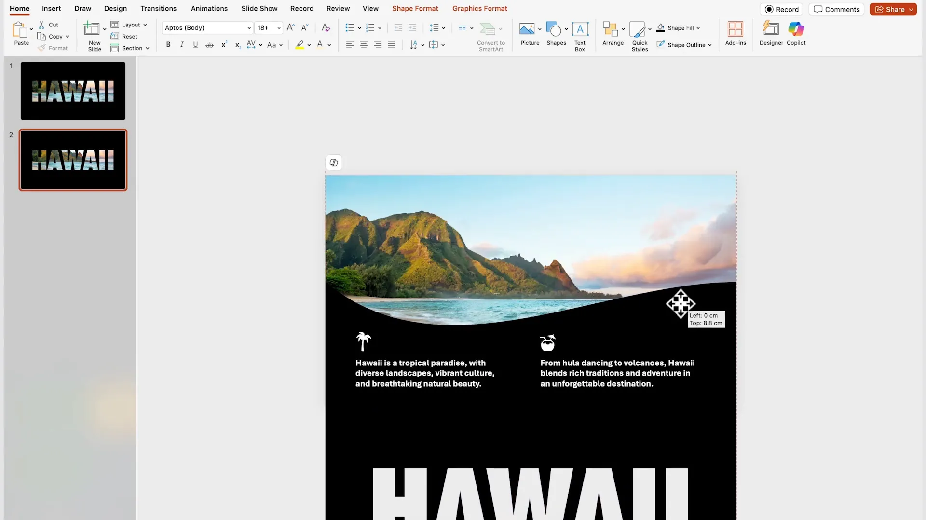Toggle bold formatting

168,45
